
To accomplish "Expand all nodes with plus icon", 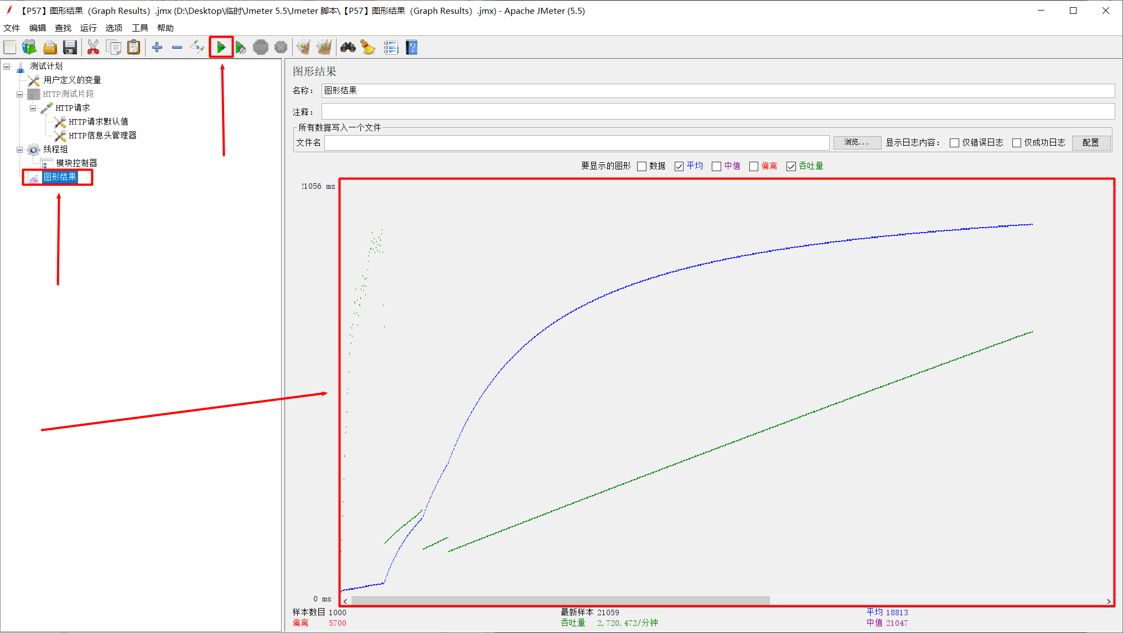I will coord(157,48).
